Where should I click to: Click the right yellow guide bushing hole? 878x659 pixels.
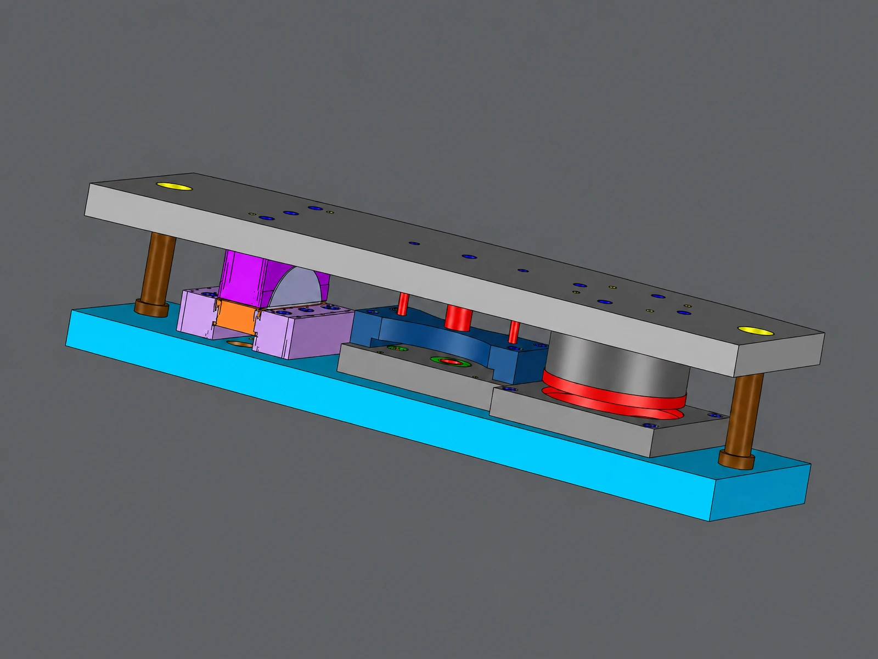click(755, 330)
